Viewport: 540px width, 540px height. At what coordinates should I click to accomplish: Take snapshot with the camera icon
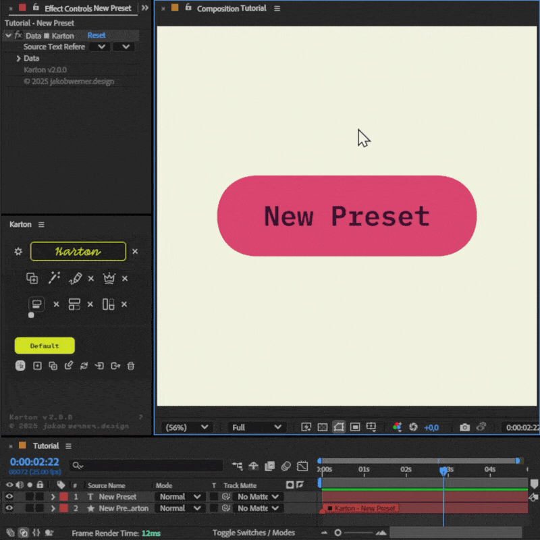[x=464, y=427]
